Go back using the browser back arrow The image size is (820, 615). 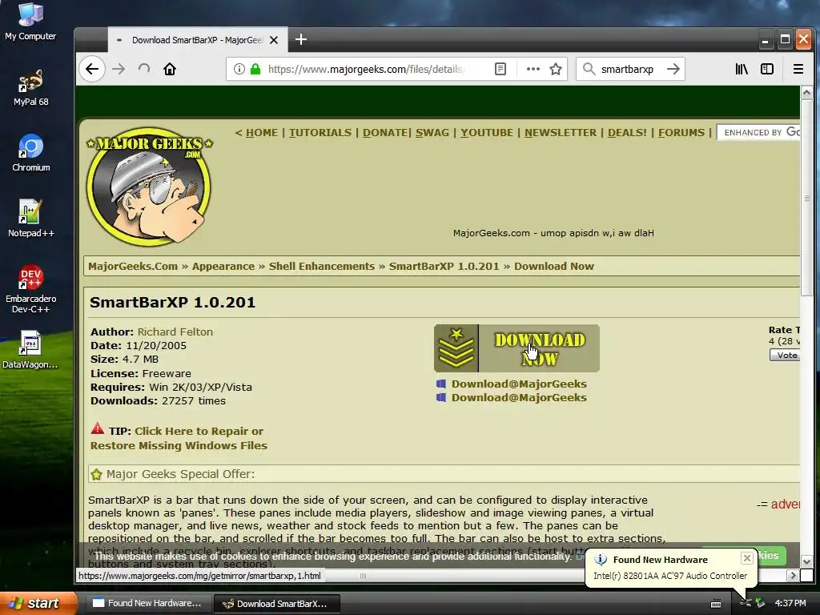click(x=92, y=69)
